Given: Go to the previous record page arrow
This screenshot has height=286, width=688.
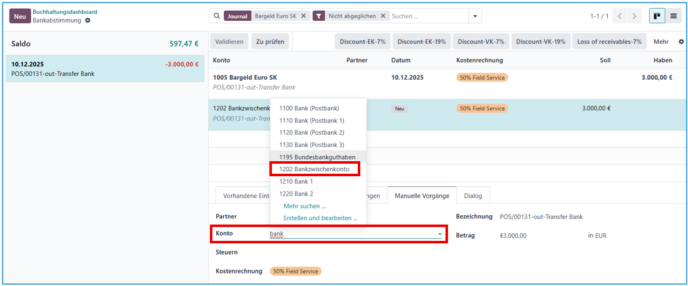Looking at the screenshot, I should coord(620,16).
